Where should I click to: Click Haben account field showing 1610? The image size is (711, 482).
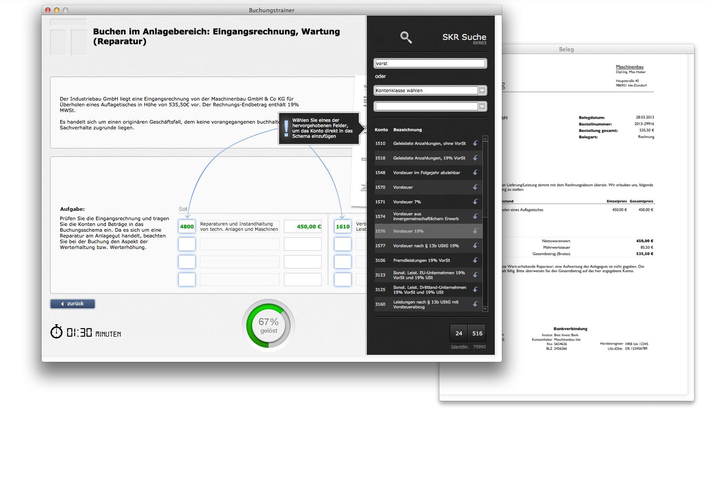tap(343, 226)
